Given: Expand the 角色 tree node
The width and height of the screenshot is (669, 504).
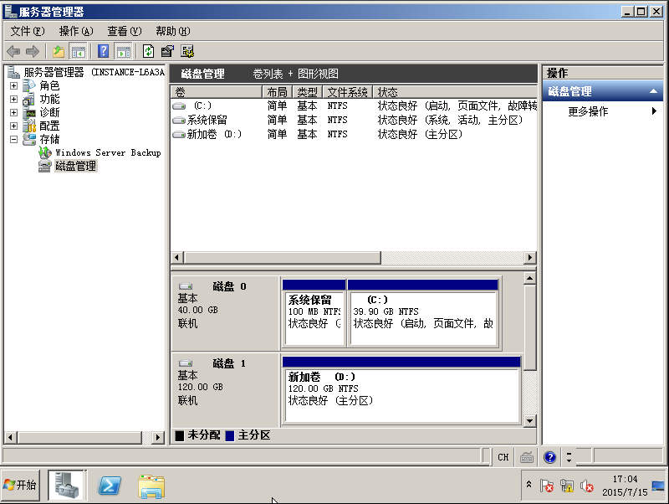Looking at the screenshot, I should click(13, 86).
